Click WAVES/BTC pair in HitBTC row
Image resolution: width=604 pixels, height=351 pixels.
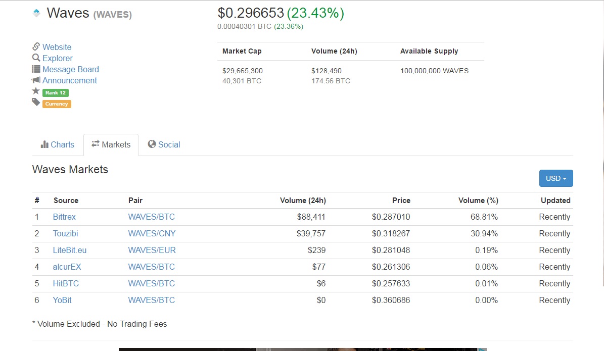[152, 284]
